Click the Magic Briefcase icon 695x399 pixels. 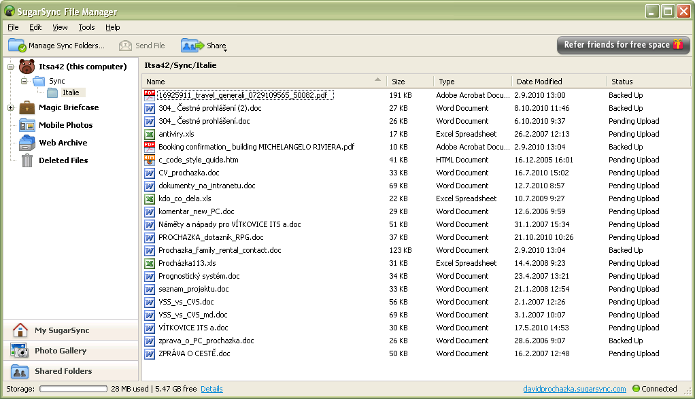click(27, 107)
